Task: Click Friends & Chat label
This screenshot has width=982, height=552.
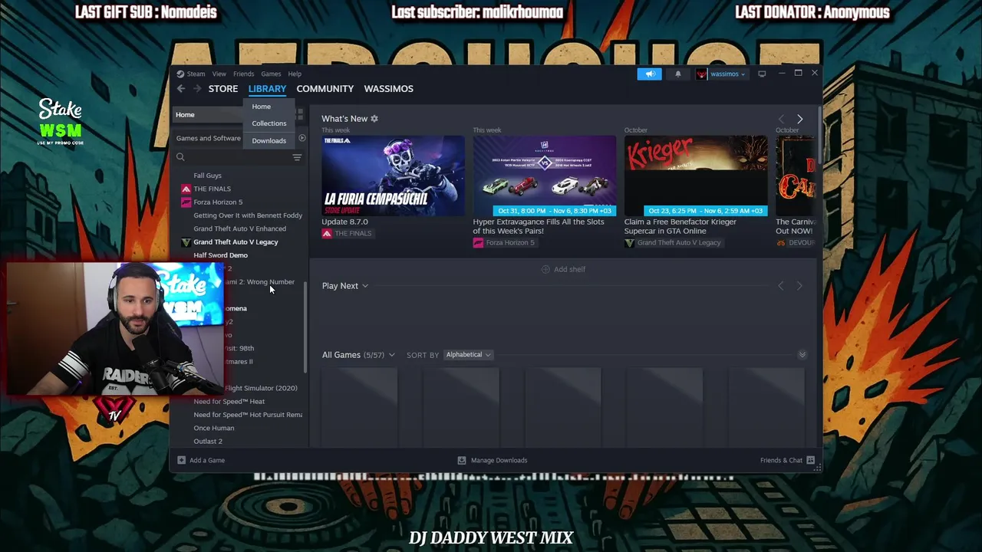Action: pyautogui.click(x=781, y=460)
